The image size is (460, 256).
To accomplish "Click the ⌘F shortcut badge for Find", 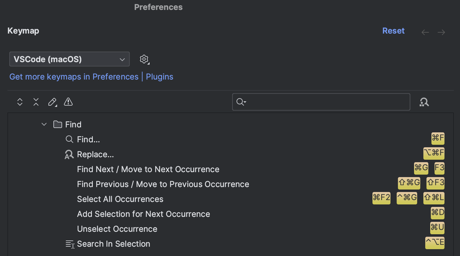I will [438, 139].
